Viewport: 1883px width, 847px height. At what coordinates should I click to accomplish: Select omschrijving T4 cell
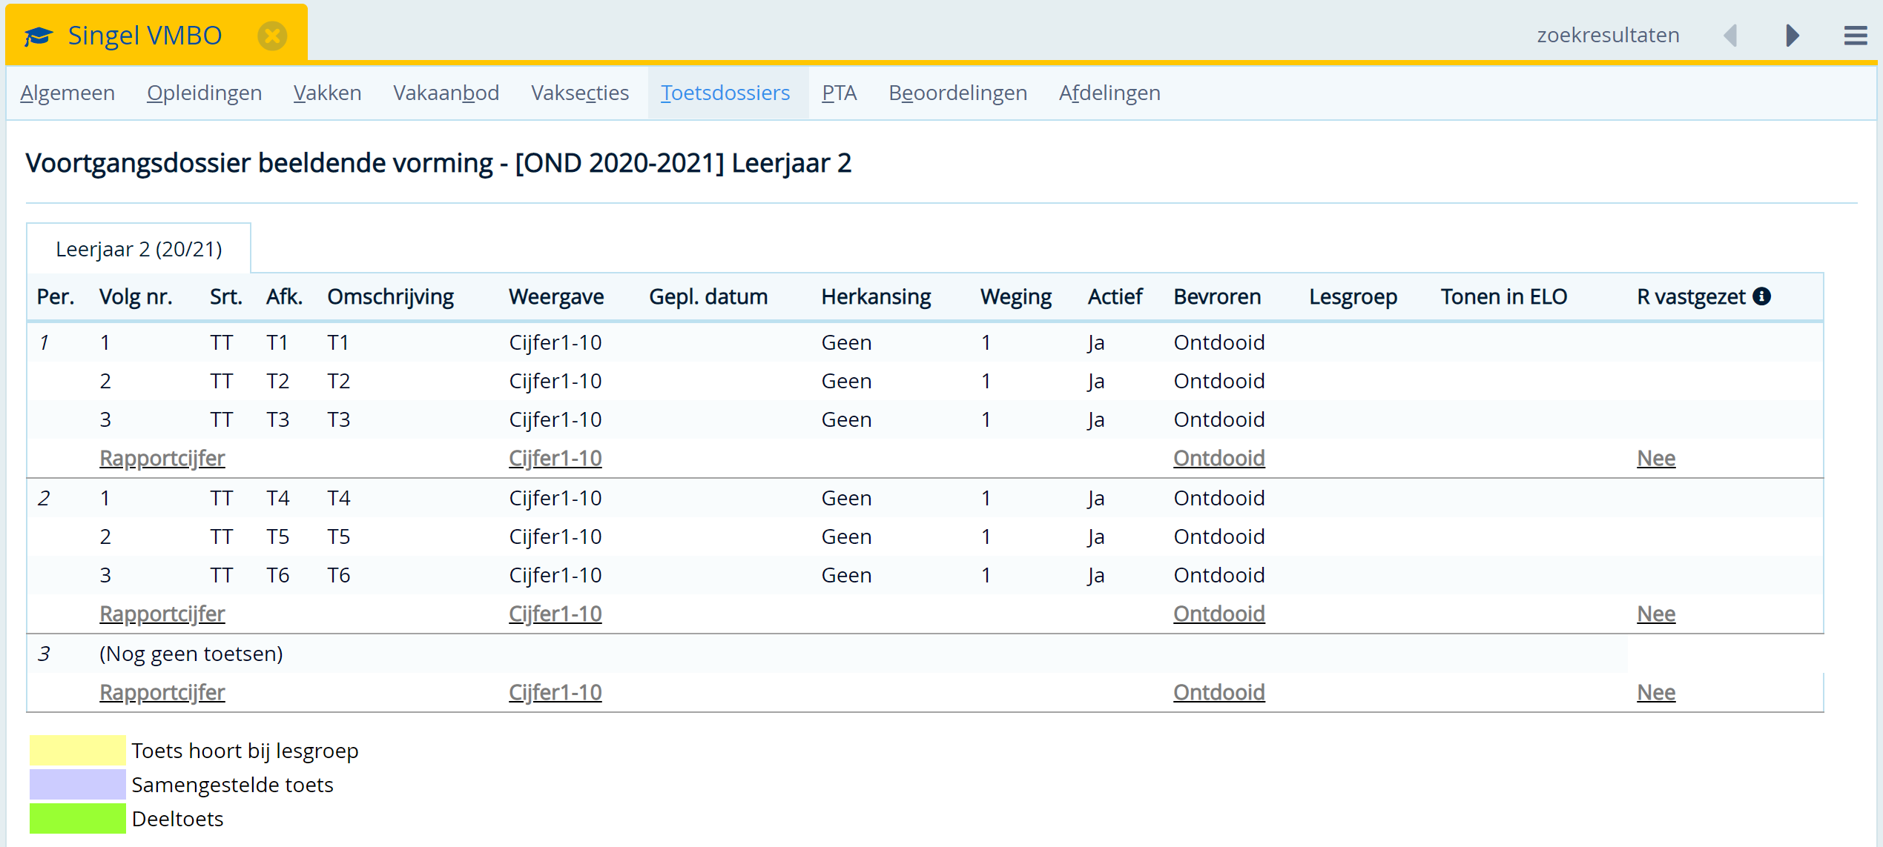click(x=338, y=498)
